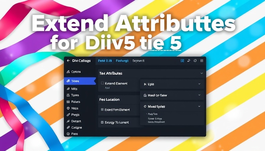Expand the Lyis dropdown chevron
The height and width of the screenshot is (151, 265).
199,84
